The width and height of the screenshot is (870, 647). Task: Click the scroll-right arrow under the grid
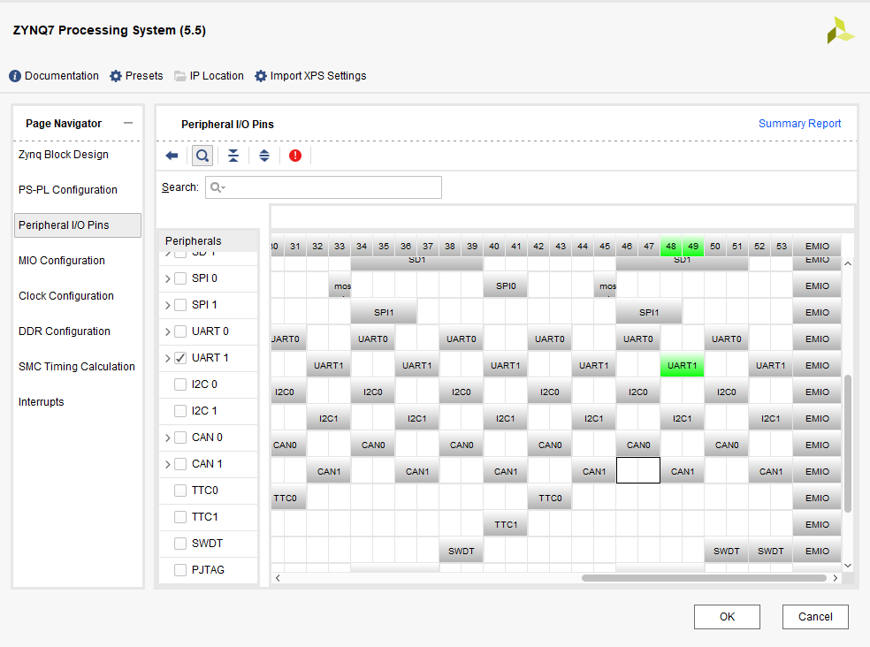point(835,578)
